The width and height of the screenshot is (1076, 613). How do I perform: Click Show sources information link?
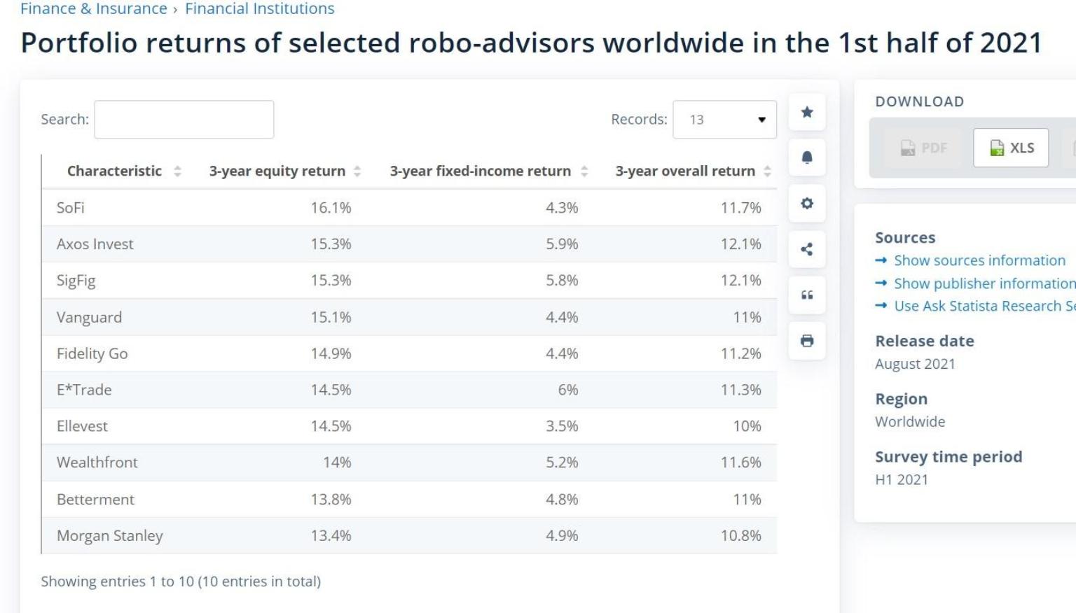pyautogui.click(x=979, y=260)
